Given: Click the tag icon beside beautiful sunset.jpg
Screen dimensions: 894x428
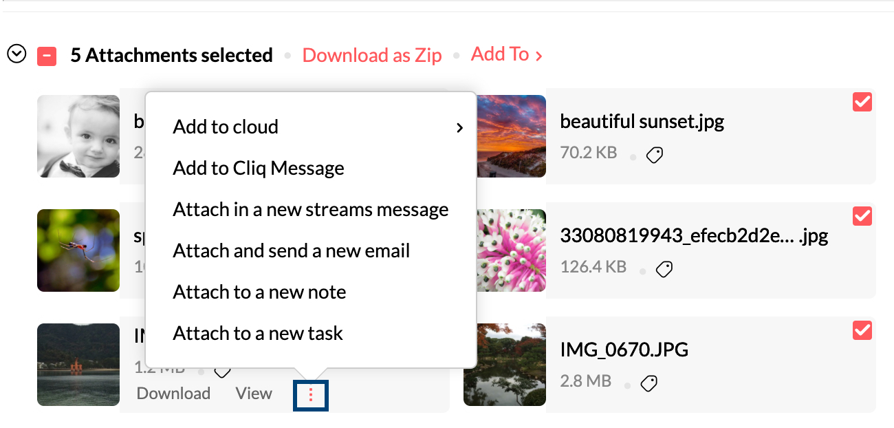Looking at the screenshot, I should tap(655, 156).
